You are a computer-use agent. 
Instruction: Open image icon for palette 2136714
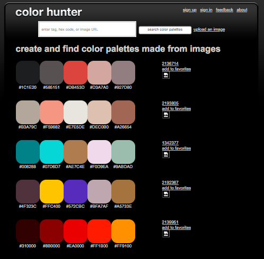click(166, 75)
